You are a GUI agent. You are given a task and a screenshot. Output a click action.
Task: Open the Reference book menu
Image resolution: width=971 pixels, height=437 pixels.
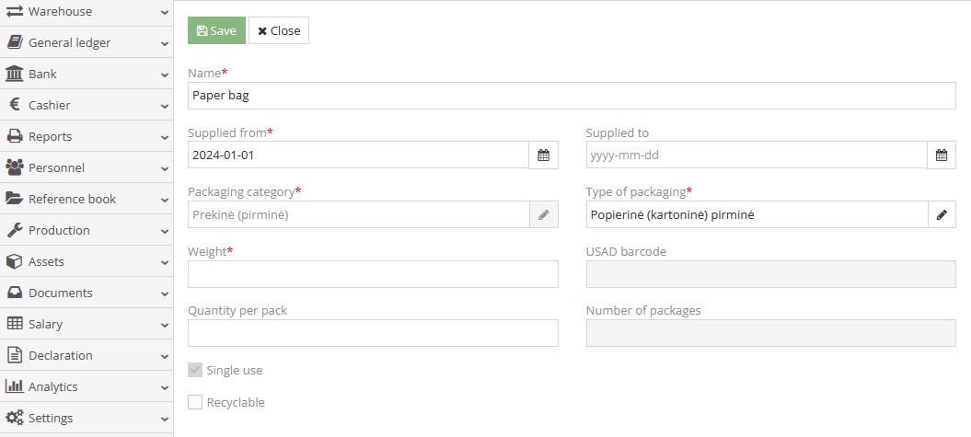(72, 199)
